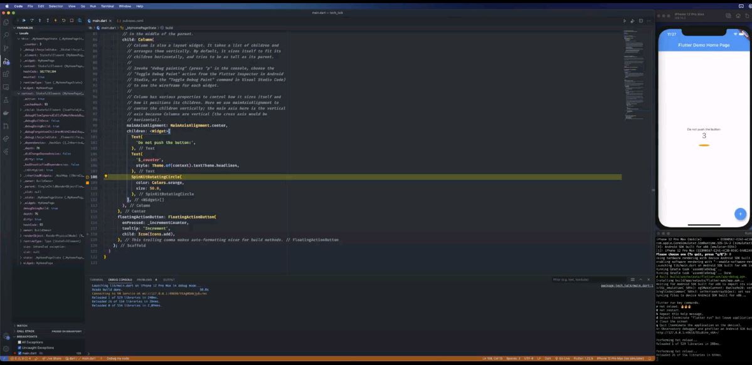Image resolution: width=752 pixels, height=365 pixels.
Task: Tap the blue plus floating action button
Action: [740, 213]
